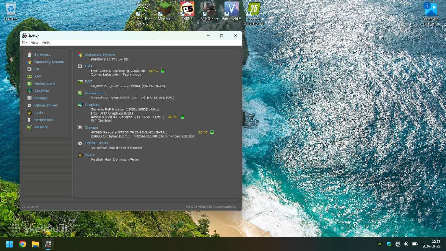
Task: Click the Speccy taskbar button
Action: tap(48, 244)
